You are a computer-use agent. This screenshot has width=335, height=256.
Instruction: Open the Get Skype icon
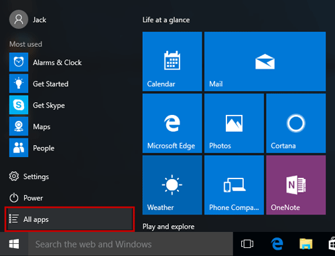pyautogui.click(x=19, y=105)
